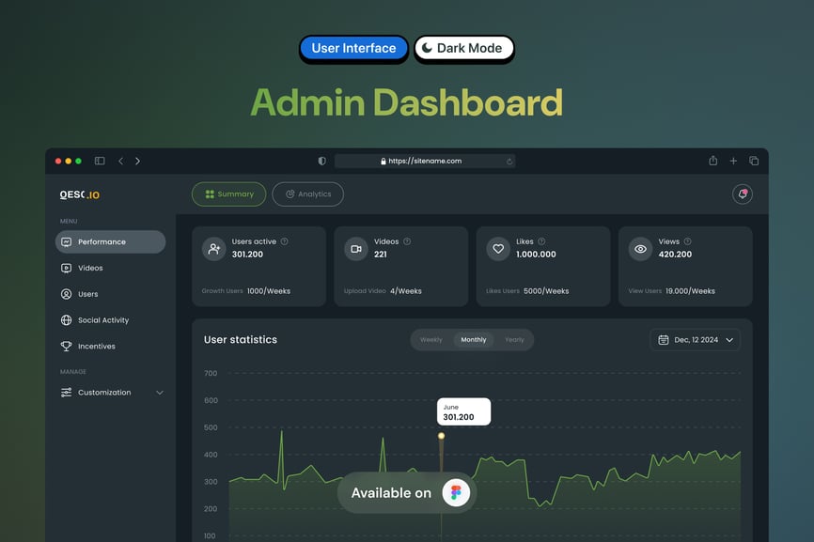Select the Monthly chart range
This screenshot has height=542, width=814.
tap(474, 340)
